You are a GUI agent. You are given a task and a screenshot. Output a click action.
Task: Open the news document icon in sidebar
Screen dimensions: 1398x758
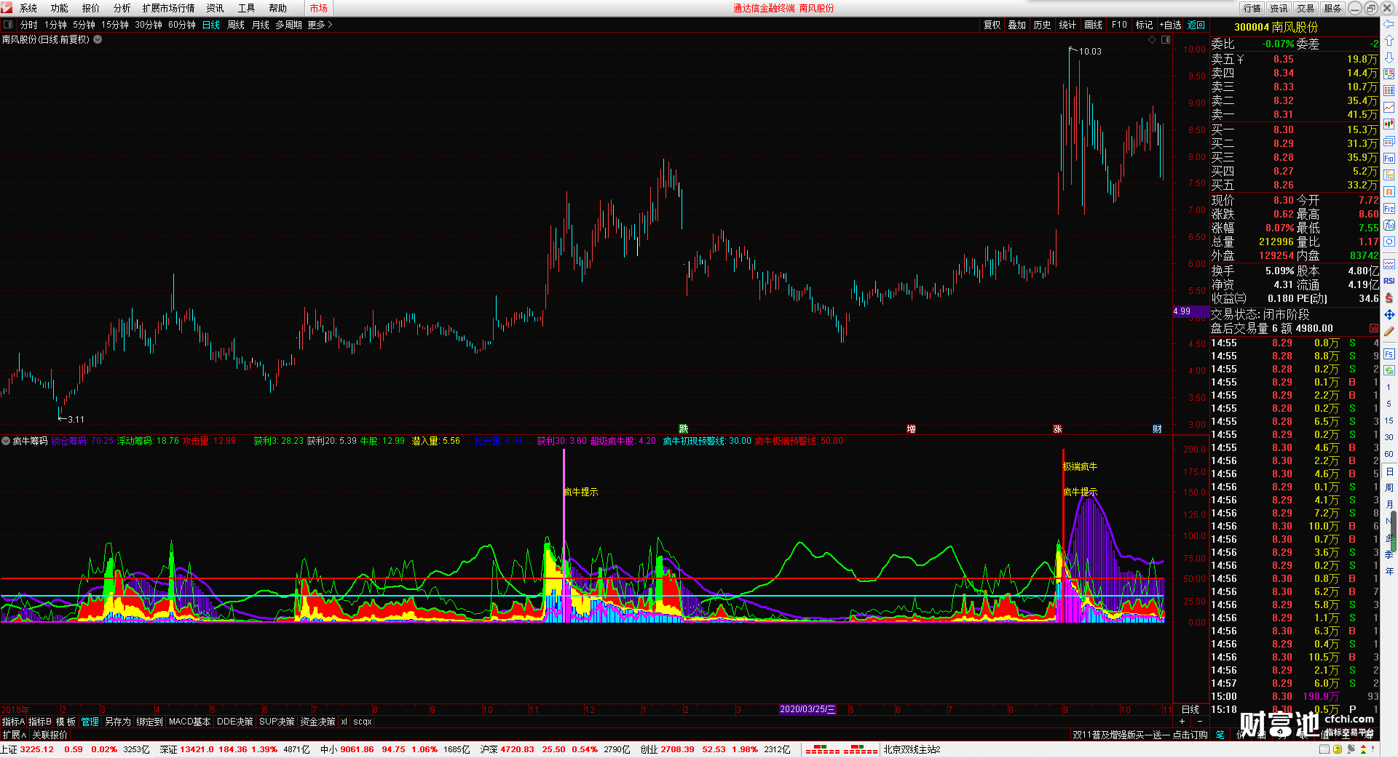[x=1389, y=141]
